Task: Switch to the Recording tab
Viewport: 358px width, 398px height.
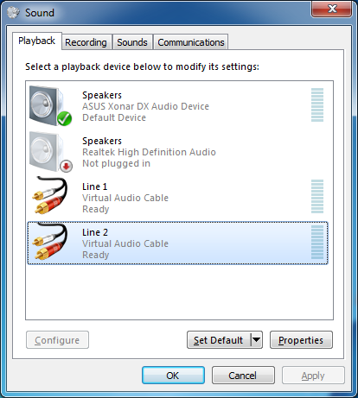Action: click(x=86, y=42)
